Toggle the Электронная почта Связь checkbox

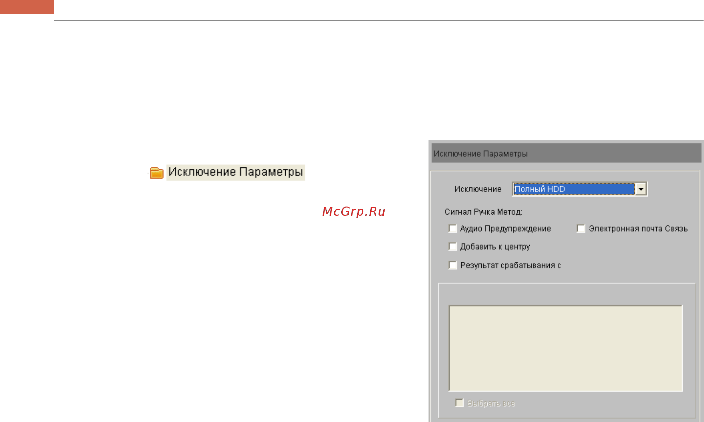(581, 229)
